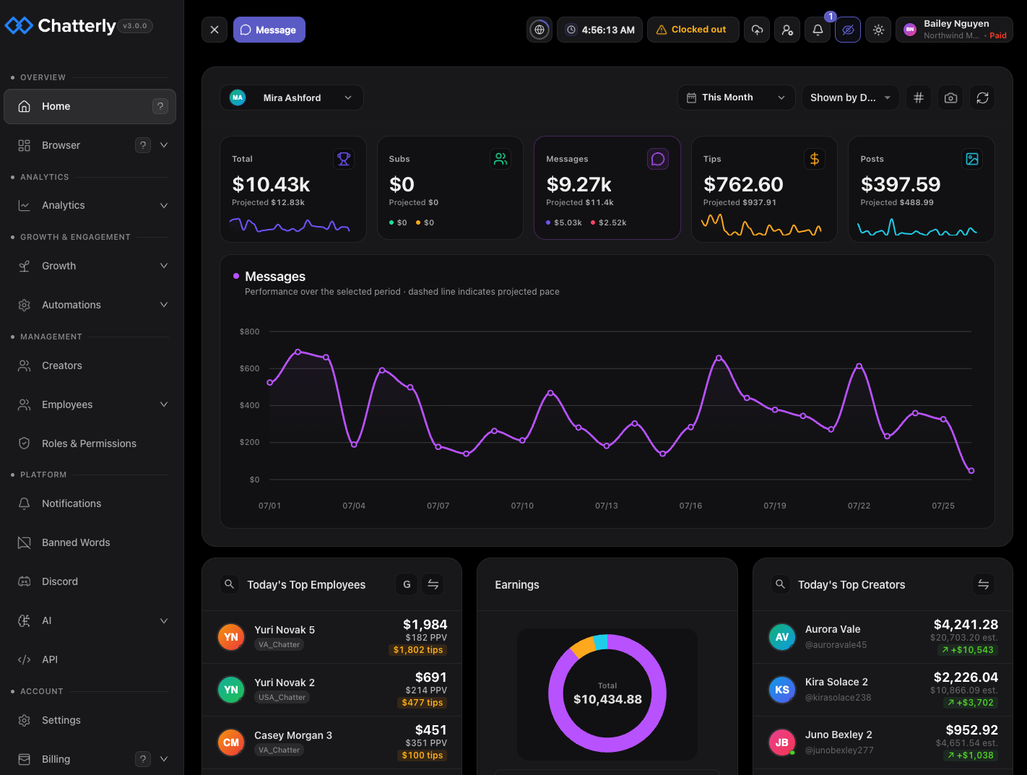The image size is (1027, 775).
Task: Click the hashtag icon in dashboard toolbar
Action: 919,98
